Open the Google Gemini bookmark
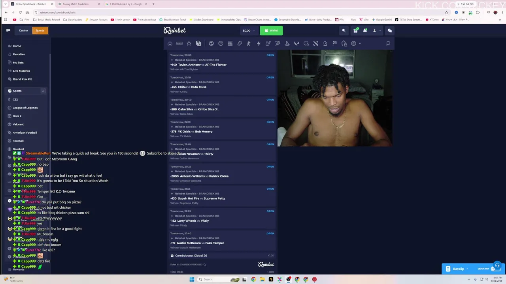 pyautogui.click(x=382, y=20)
